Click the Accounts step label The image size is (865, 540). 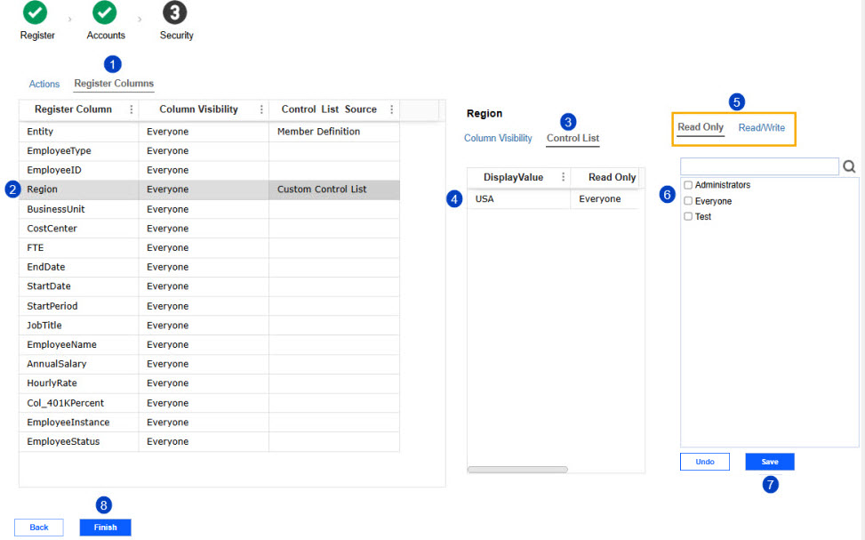coord(106,36)
